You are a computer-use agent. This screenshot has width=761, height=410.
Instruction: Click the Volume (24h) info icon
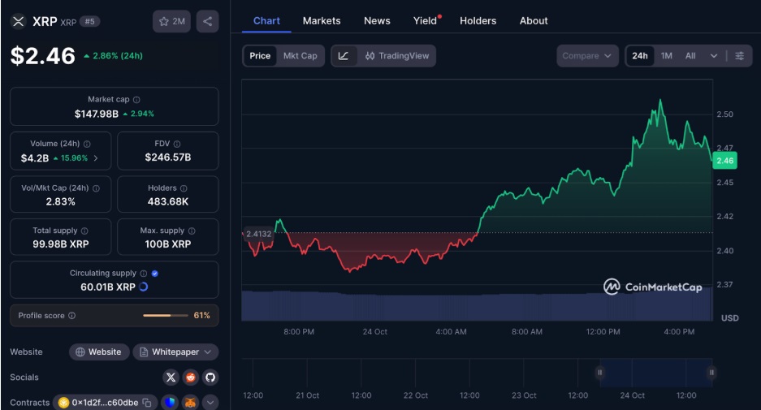pyautogui.click(x=87, y=144)
